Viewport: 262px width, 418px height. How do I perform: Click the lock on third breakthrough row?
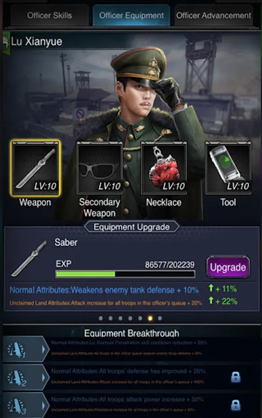pos(235,405)
